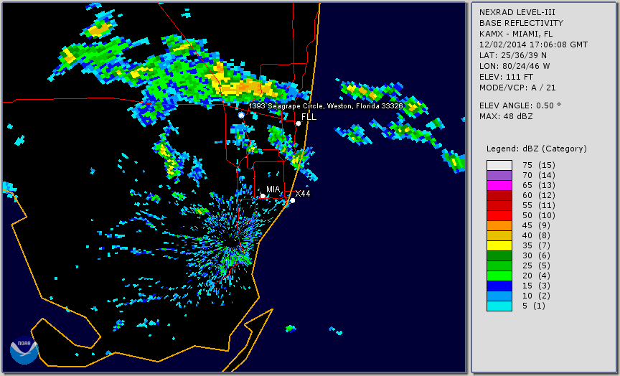Image resolution: width=620 pixels, height=376 pixels.
Task: Select the 50 dBZ bright red swatch
Action: point(499,215)
